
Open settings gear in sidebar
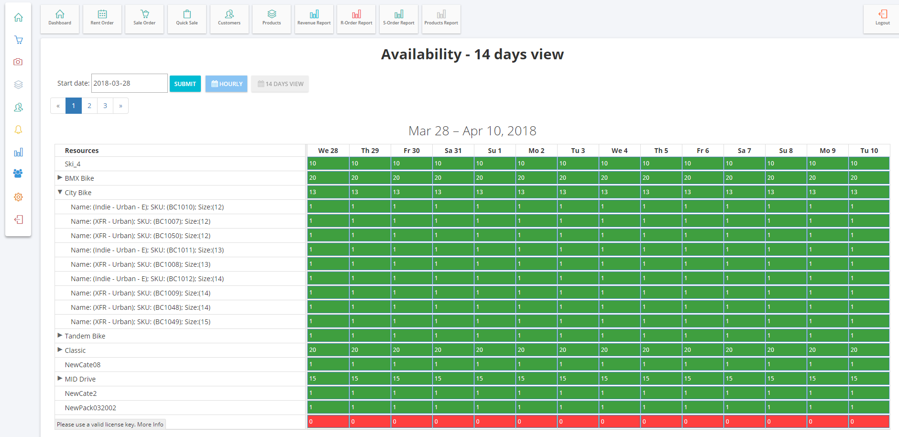[18, 197]
